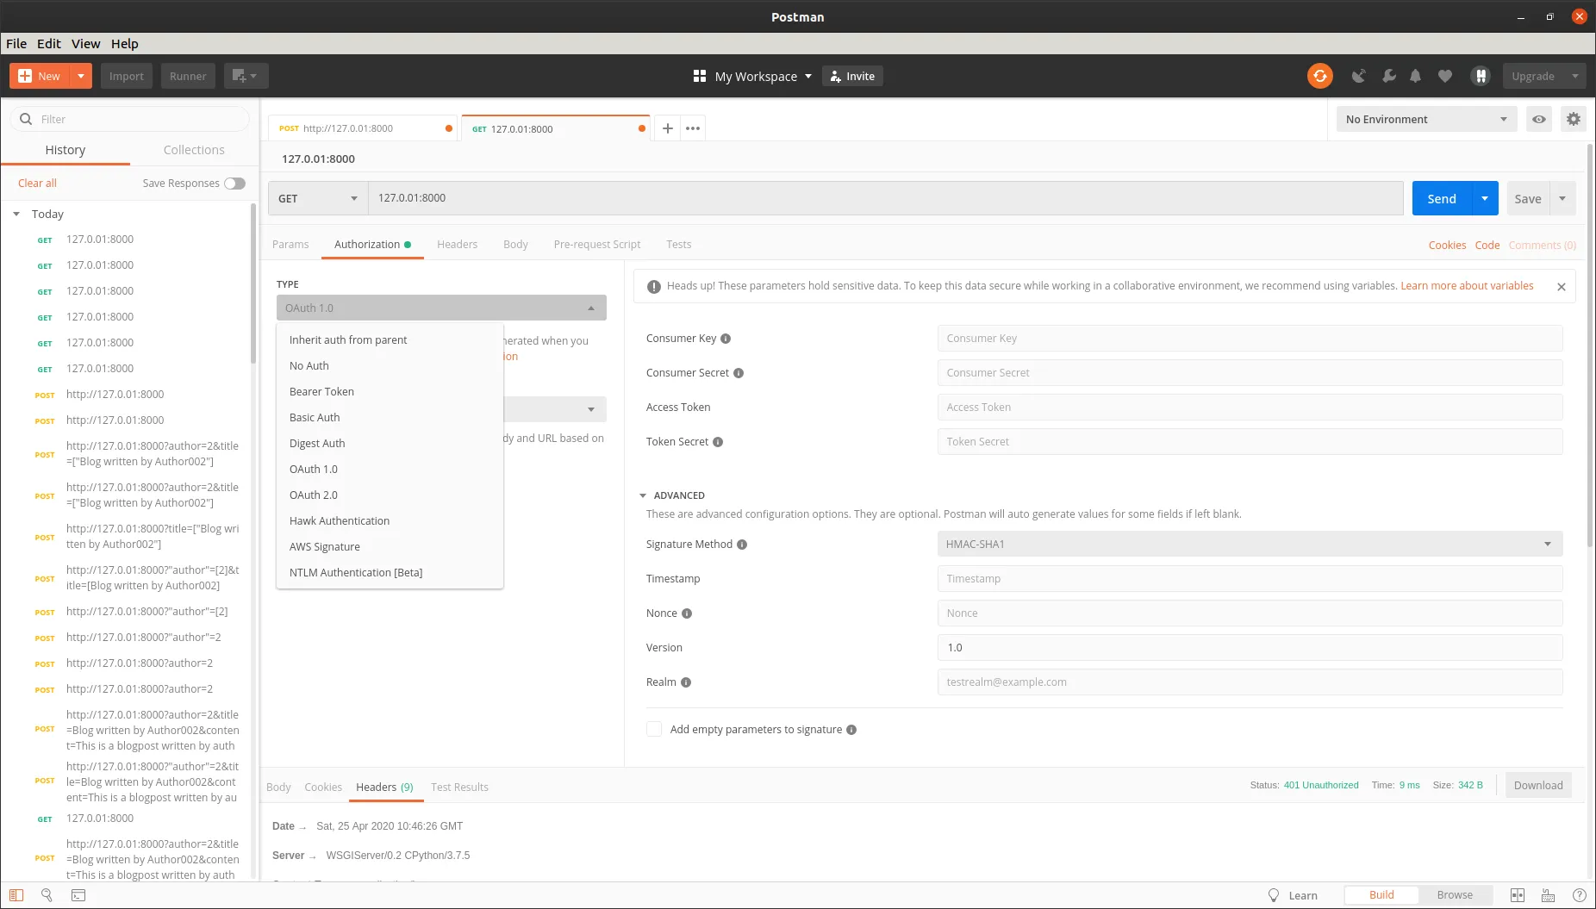Click Clear all history link
The width and height of the screenshot is (1596, 909).
tap(37, 183)
